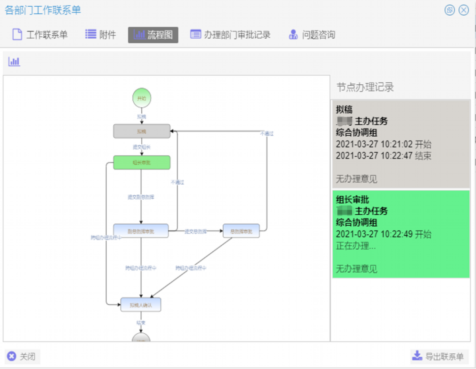
Task: Click the grey 拟稿 flowchart node
Action: click(141, 131)
